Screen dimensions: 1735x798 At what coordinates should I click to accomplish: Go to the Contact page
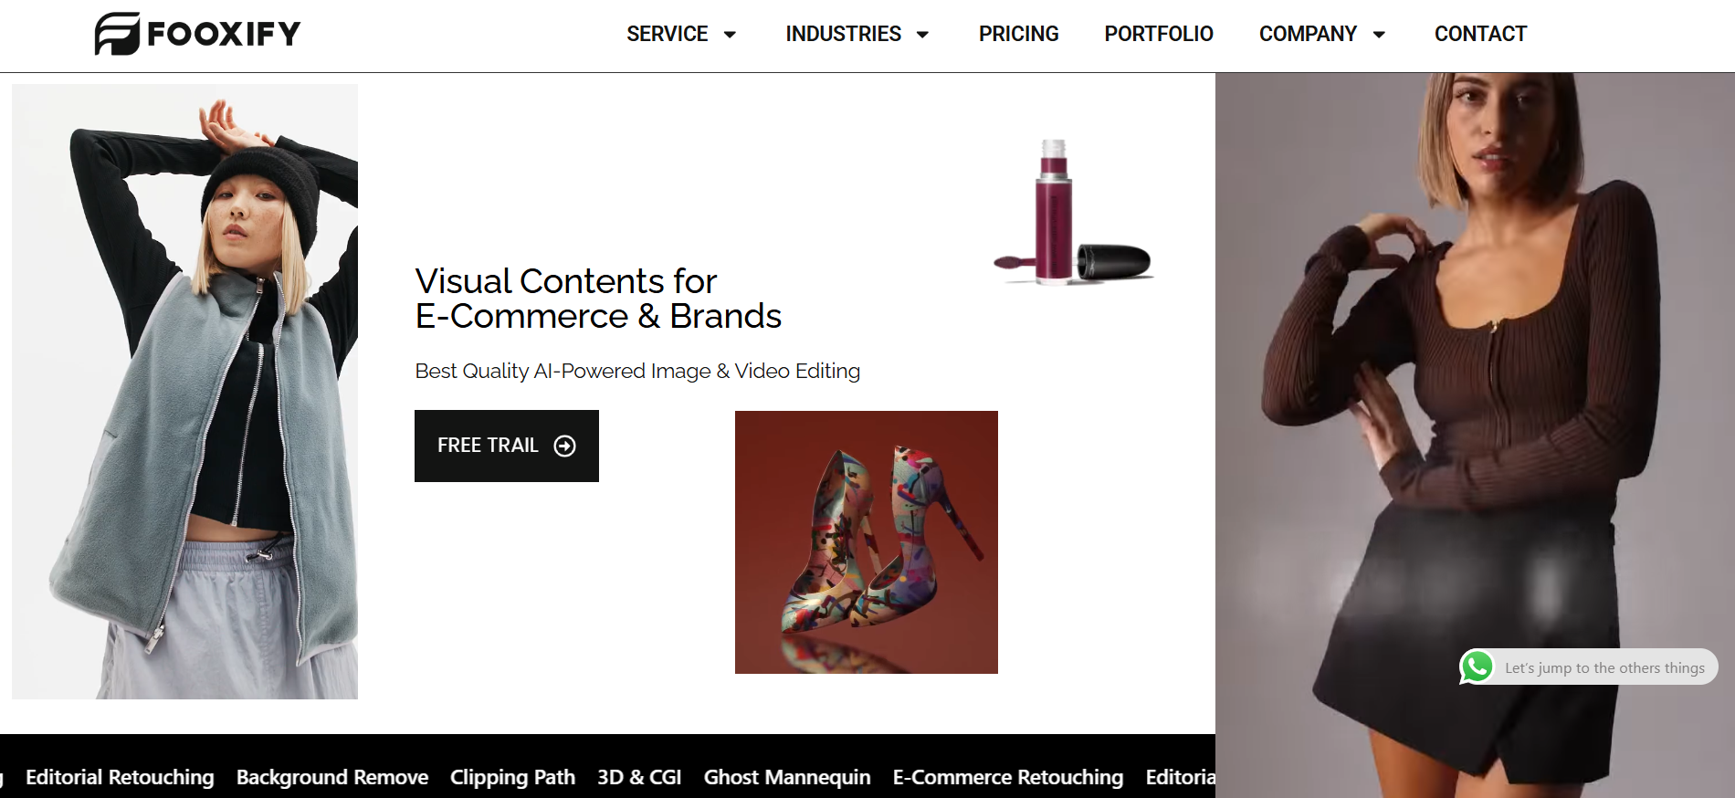1479,34
